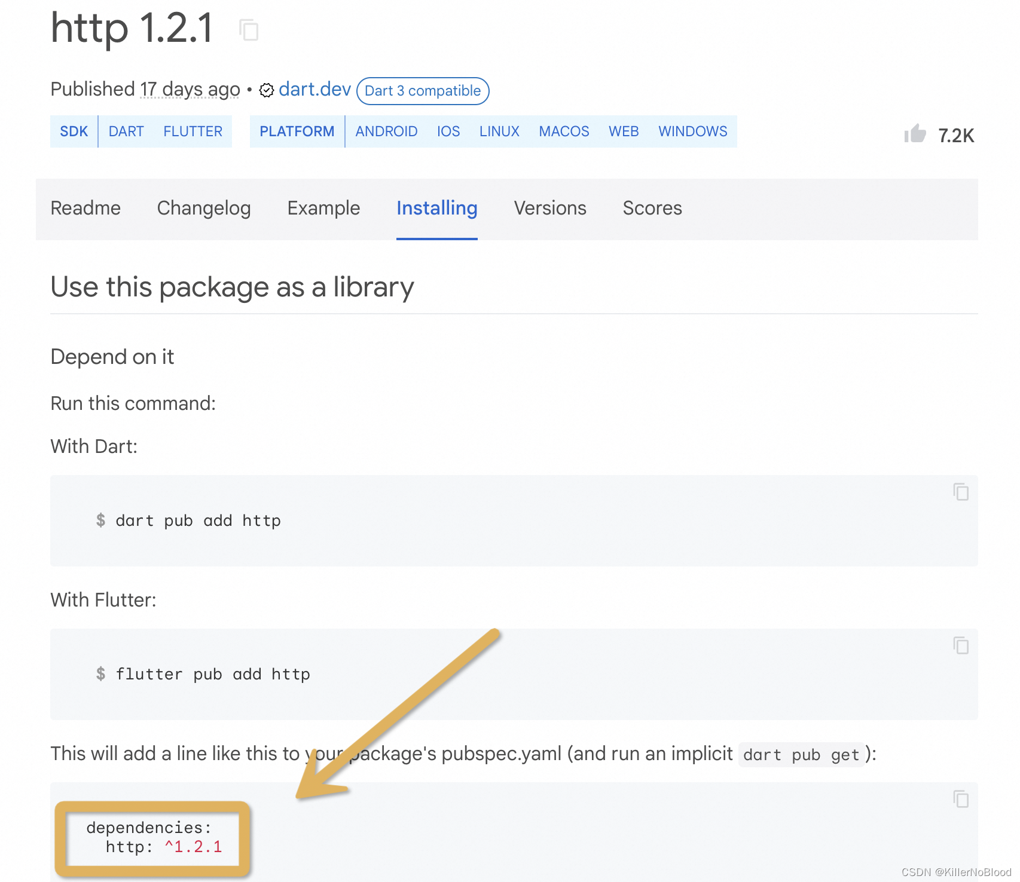Image resolution: width=1020 pixels, height=882 pixels.
Task: Filter by DART SDK tag
Action: pyautogui.click(x=126, y=131)
